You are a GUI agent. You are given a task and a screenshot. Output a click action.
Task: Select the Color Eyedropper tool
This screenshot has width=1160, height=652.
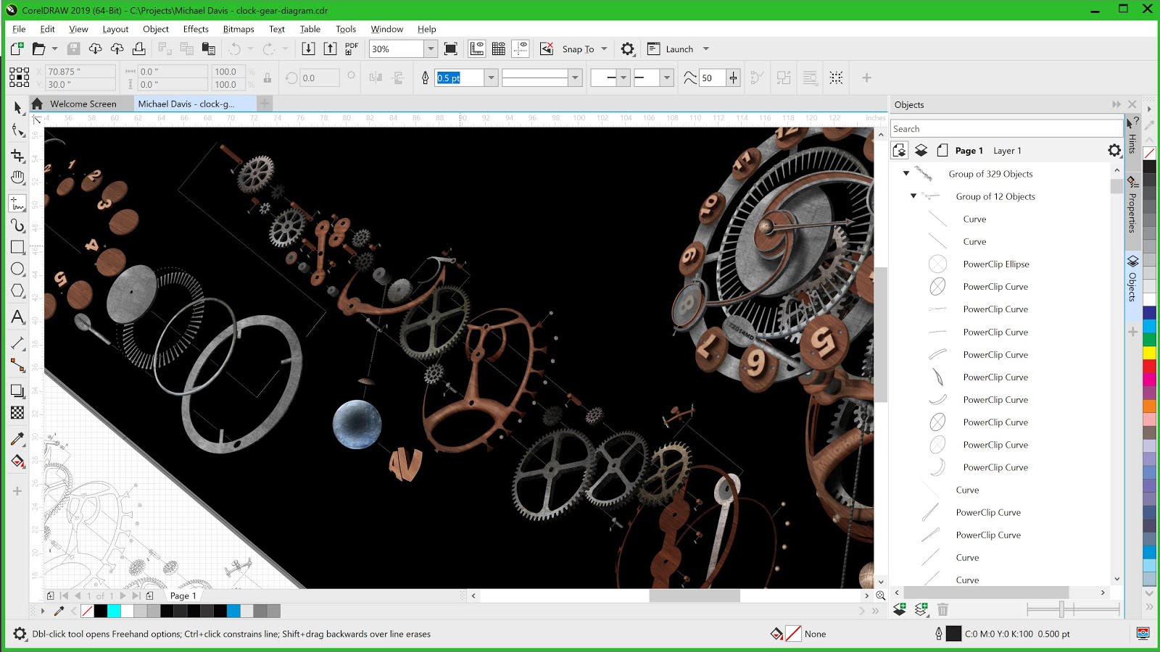pos(17,439)
